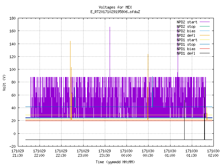
Task: Click the 171030 01:00 time tick label
Action: pos(170,153)
